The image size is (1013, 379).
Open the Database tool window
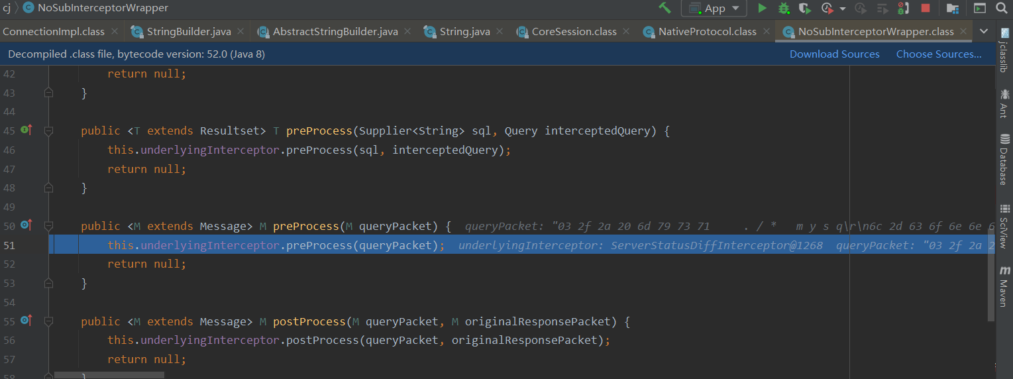1004,160
